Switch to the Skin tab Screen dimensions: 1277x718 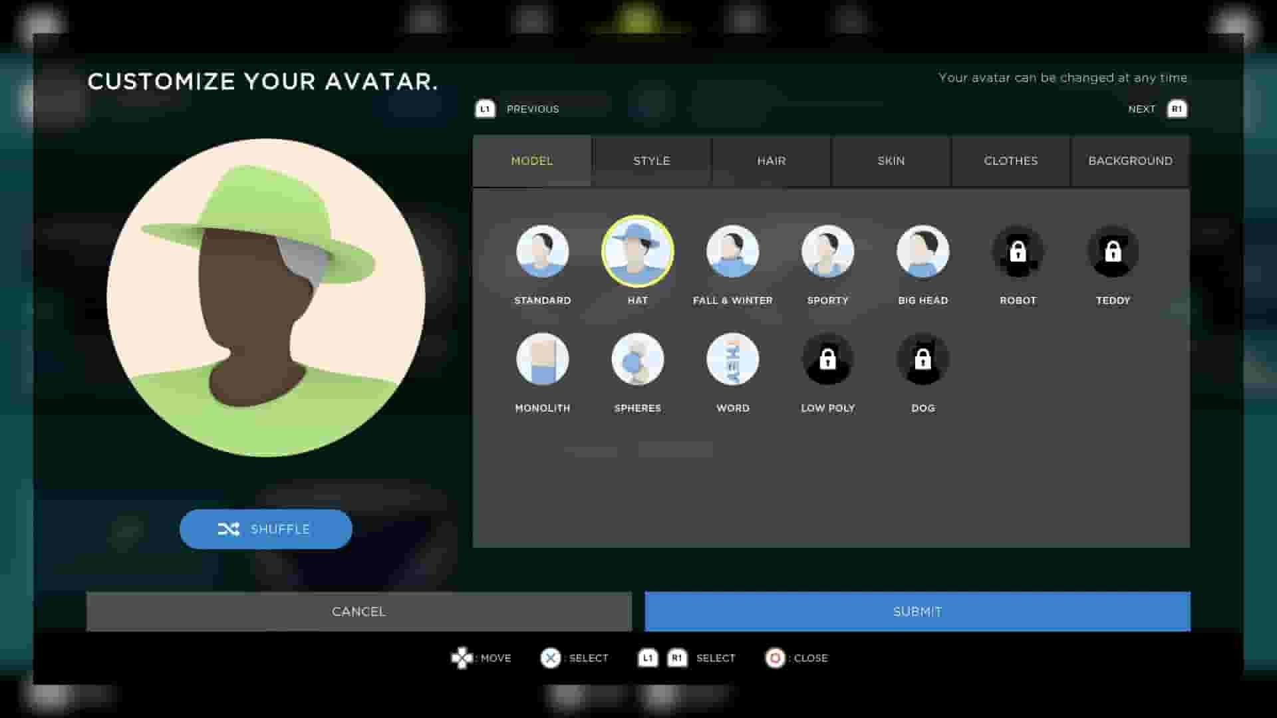pyautogui.click(x=891, y=160)
